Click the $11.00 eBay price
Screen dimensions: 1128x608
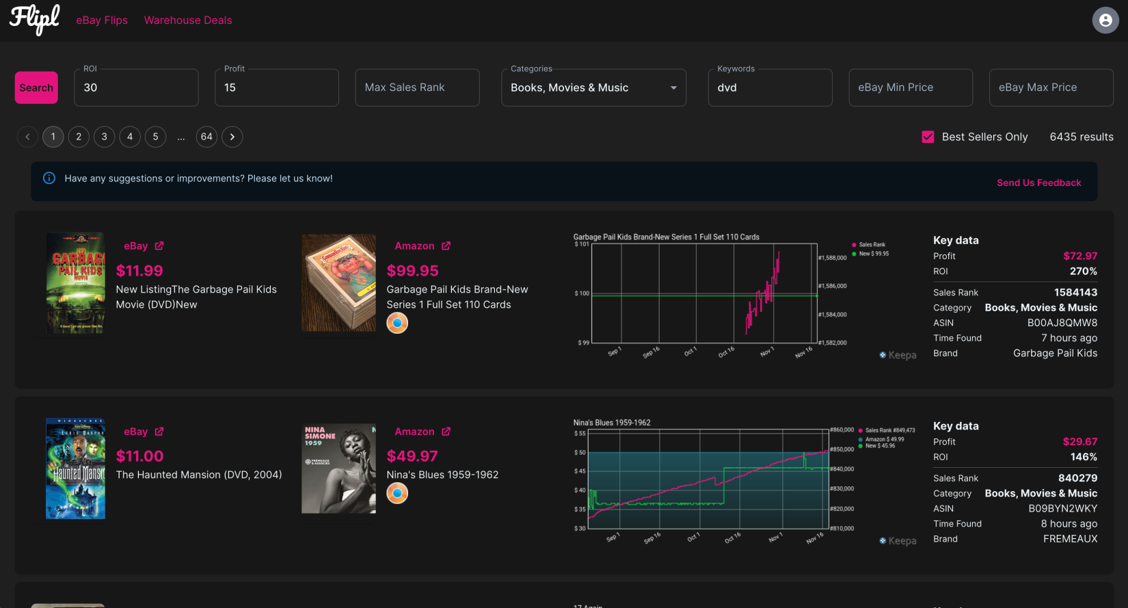(x=139, y=456)
